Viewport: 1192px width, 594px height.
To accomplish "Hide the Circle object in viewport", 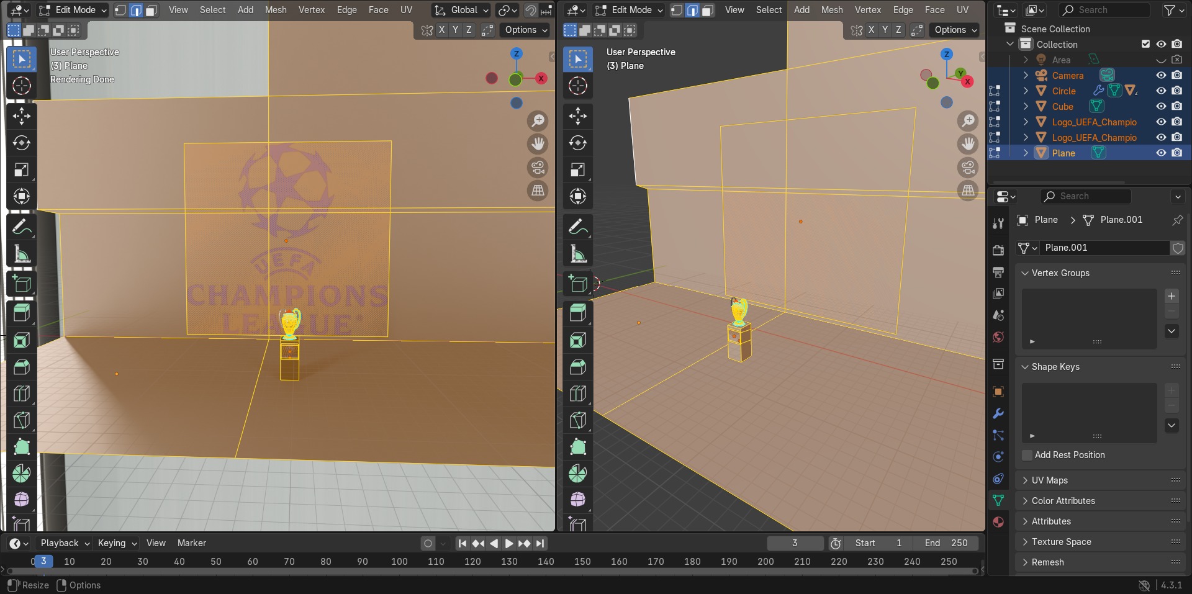I will tap(1161, 91).
